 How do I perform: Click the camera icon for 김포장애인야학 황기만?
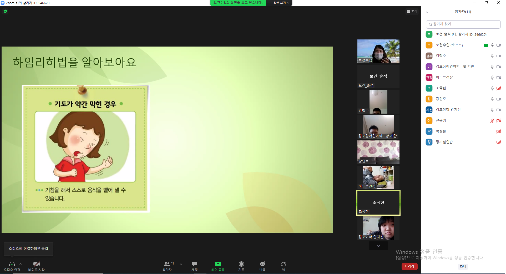[x=499, y=67]
